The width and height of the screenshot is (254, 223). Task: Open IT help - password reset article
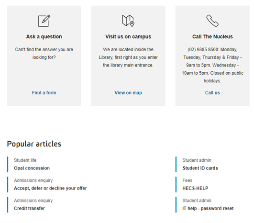pyautogui.click(x=208, y=208)
